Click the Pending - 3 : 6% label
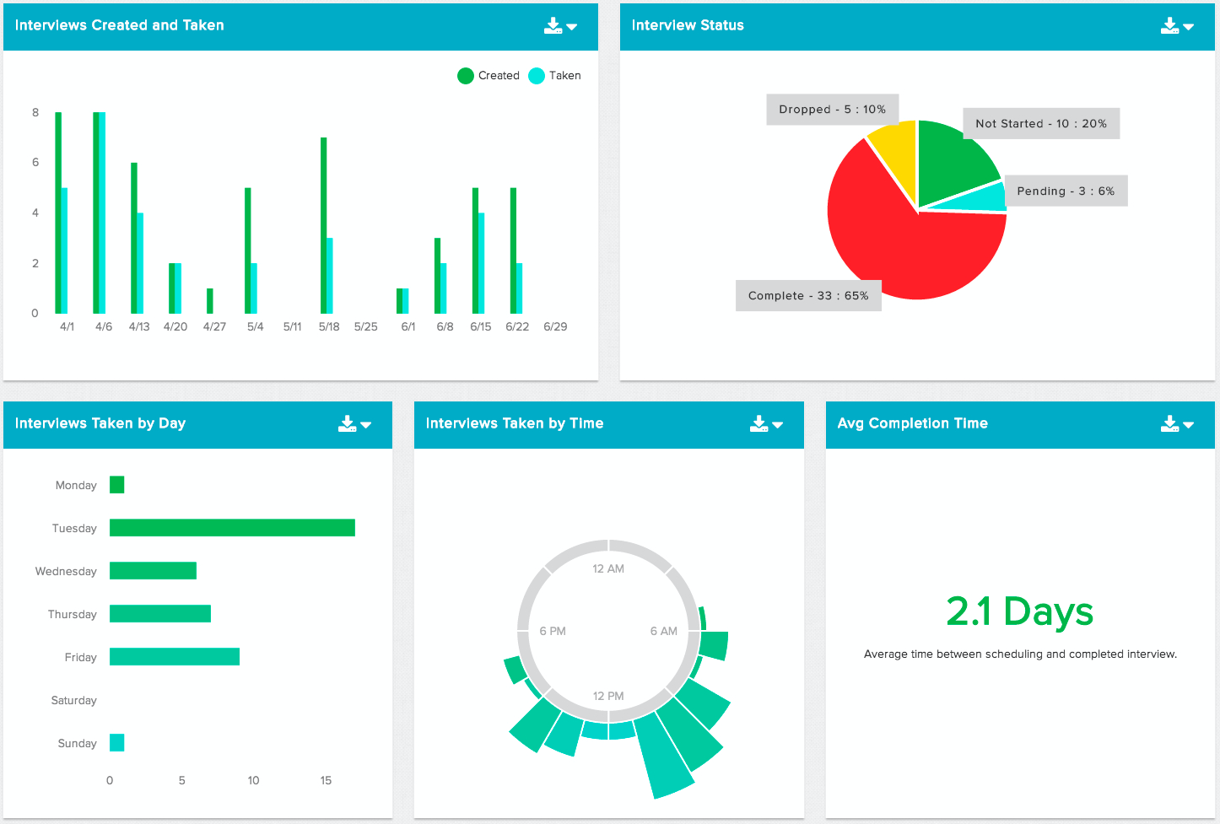Image resolution: width=1220 pixels, height=824 pixels. [x=1066, y=191]
